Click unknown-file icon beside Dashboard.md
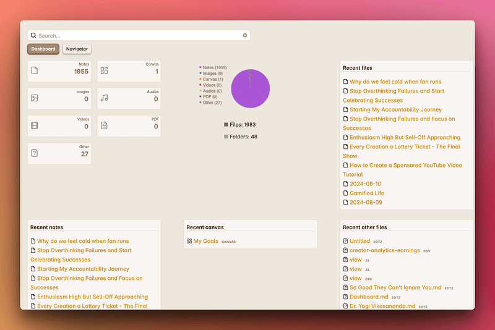 tap(345, 297)
